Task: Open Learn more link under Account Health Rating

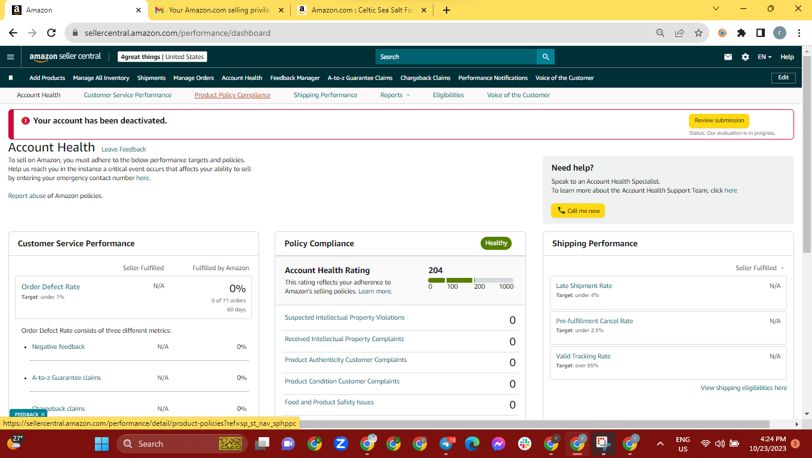Action: [374, 292]
